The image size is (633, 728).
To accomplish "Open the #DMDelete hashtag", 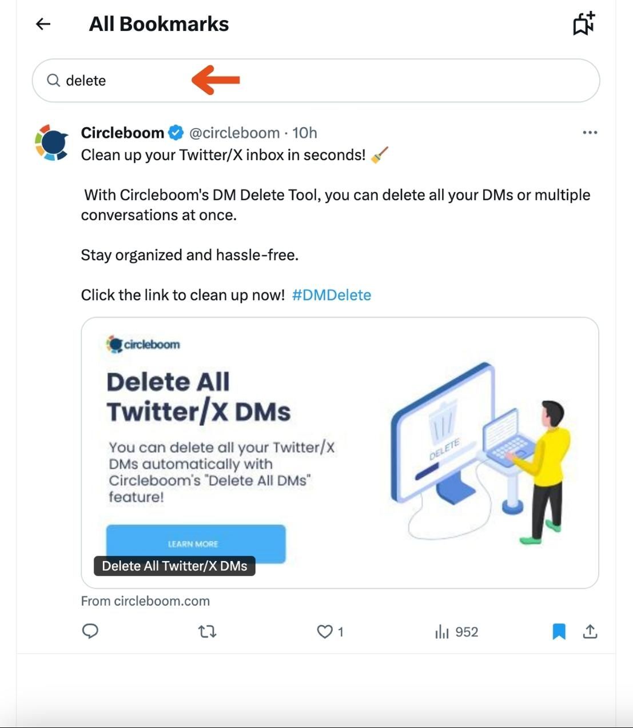I will [x=332, y=295].
